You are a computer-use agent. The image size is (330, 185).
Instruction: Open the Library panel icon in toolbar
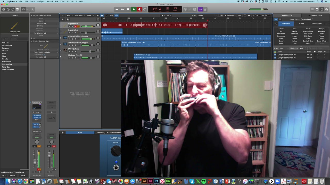(4, 9)
